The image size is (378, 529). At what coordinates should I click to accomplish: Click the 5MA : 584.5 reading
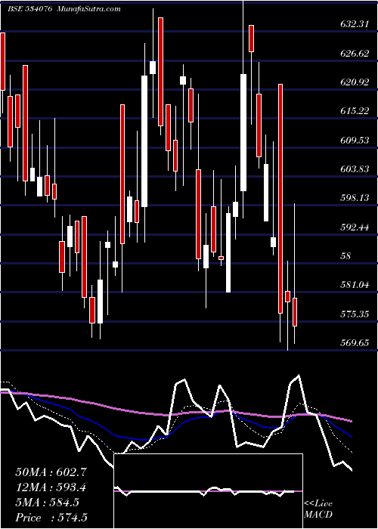point(47,503)
